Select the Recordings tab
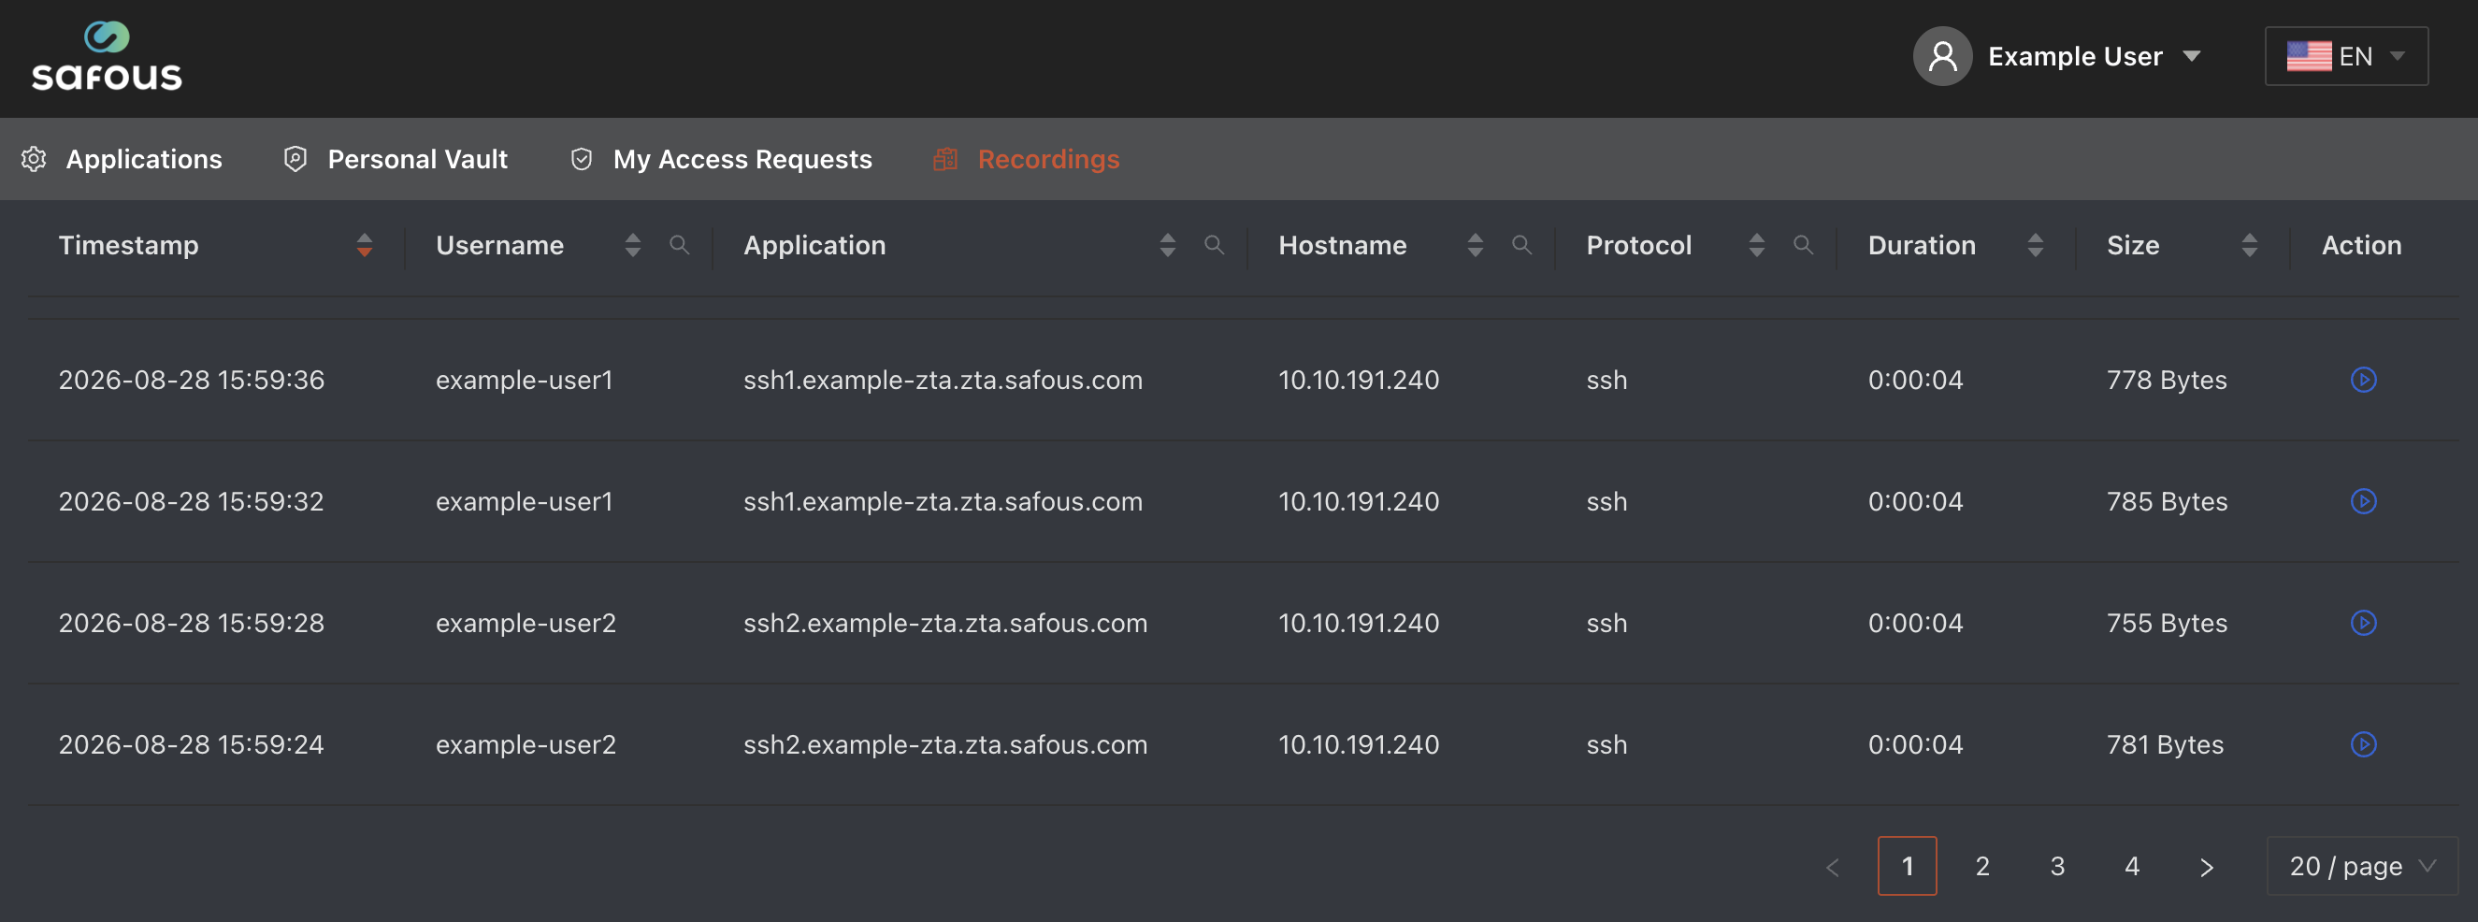Screen dimensions: 2478x922 pos(1027,159)
